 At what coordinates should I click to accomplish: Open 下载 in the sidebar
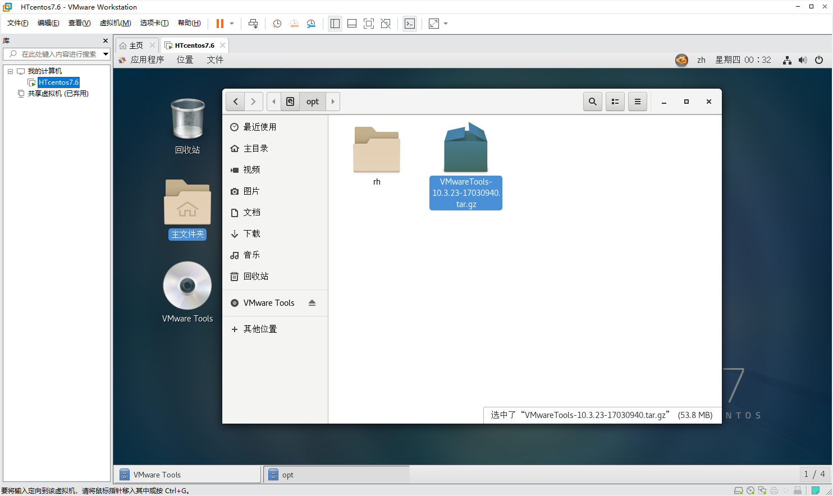[275, 234]
